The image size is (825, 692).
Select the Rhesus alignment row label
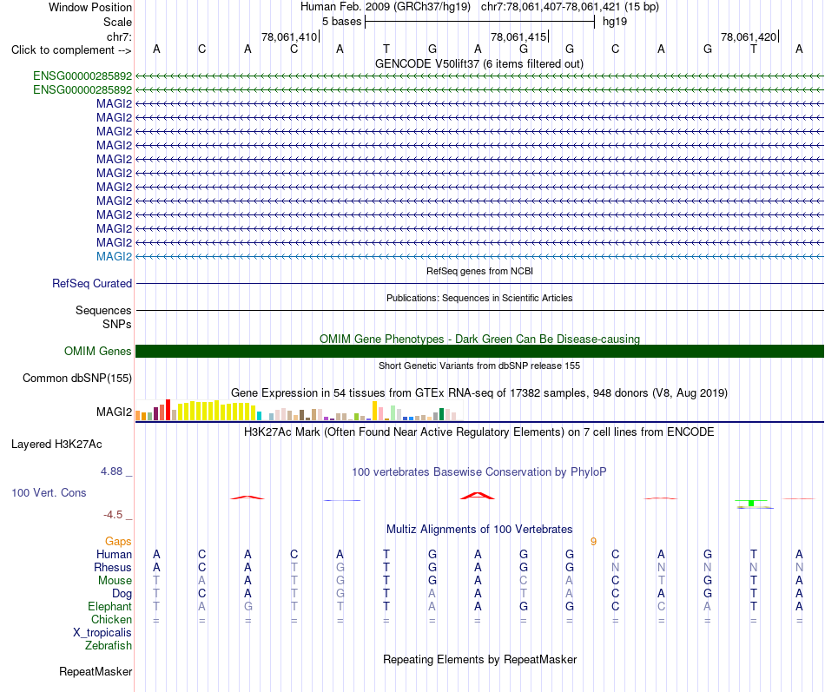coord(112,567)
